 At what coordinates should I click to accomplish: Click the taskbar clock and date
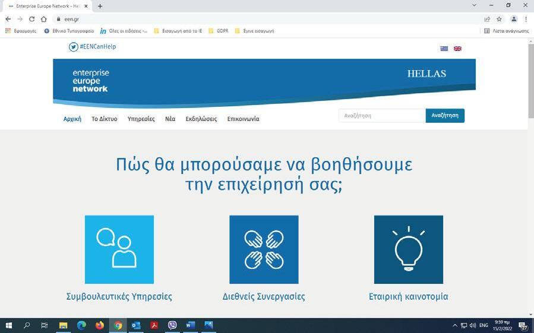click(503, 325)
